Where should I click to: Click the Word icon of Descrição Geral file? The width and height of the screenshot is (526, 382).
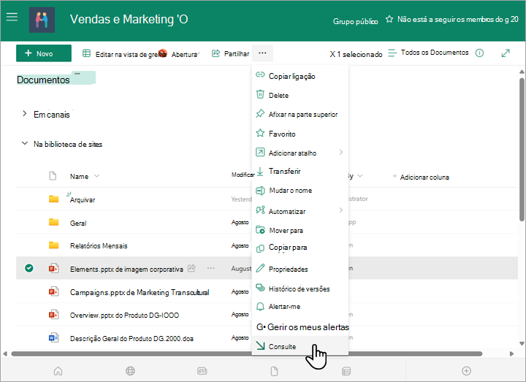pos(53,337)
